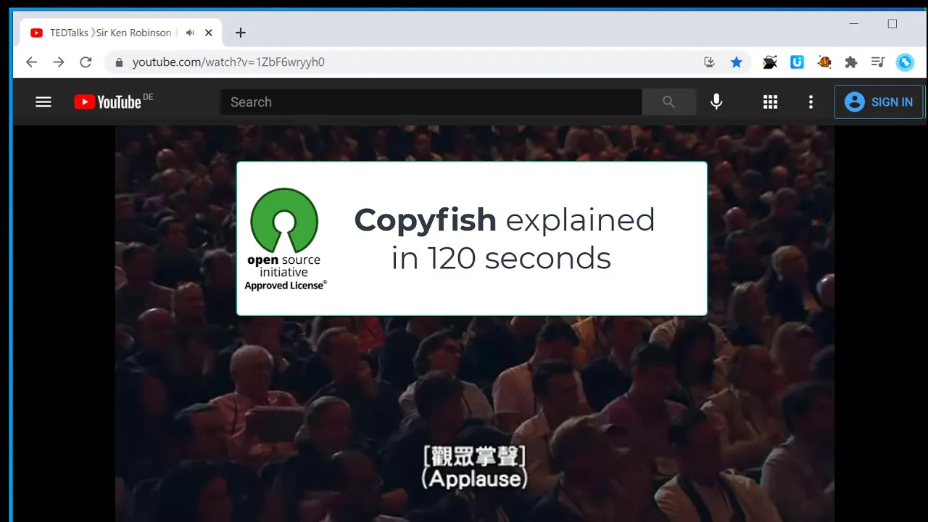The image size is (928, 522).
Task: Open the Chrome profile avatar
Action: (x=905, y=62)
